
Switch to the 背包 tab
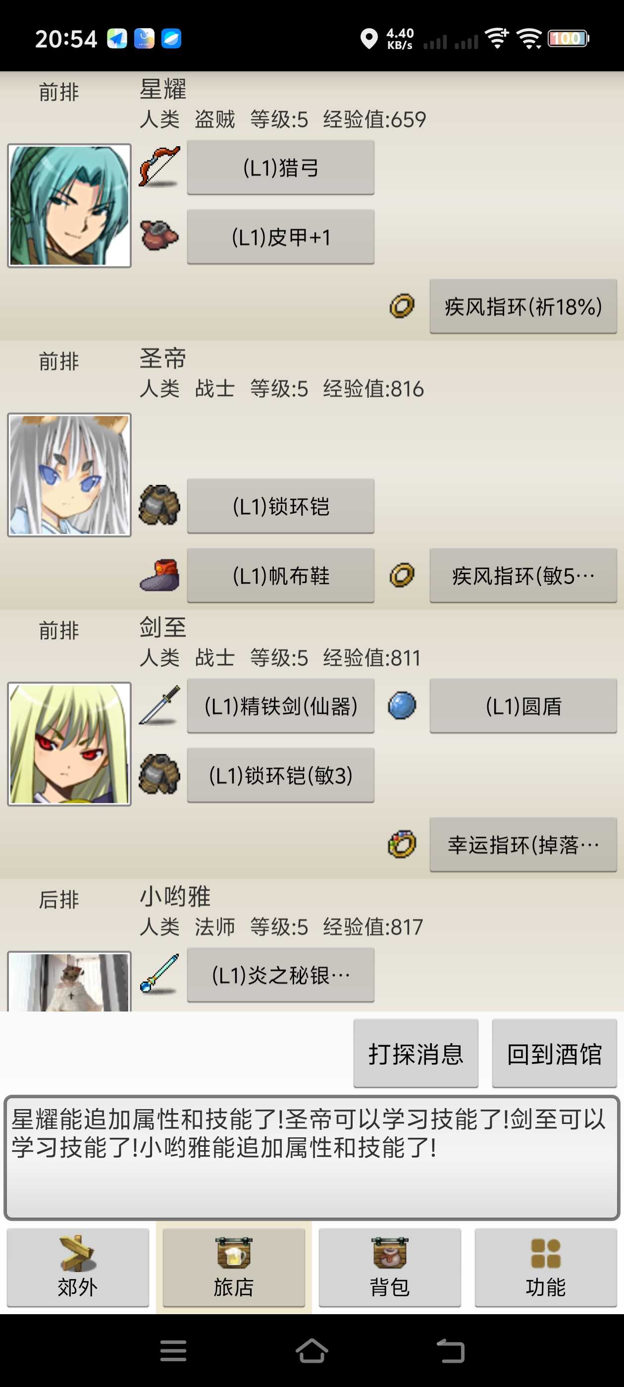point(390,1267)
